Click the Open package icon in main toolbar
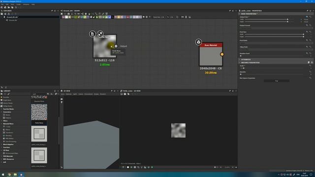The image size is (315, 177). pos(5,7)
